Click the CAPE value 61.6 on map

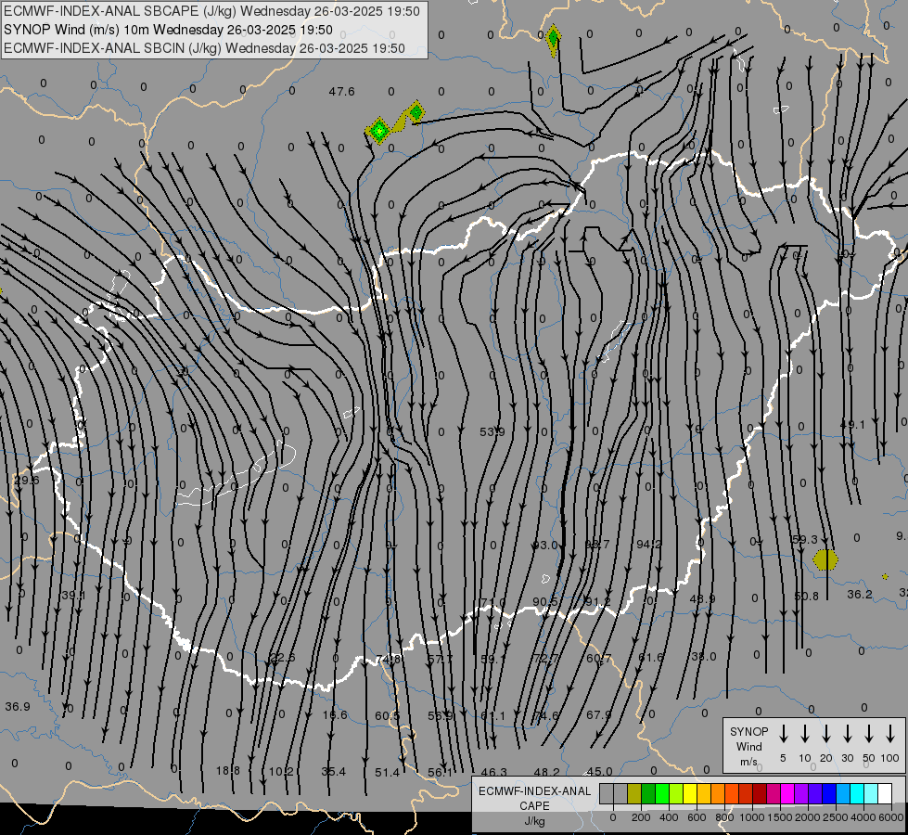651,657
